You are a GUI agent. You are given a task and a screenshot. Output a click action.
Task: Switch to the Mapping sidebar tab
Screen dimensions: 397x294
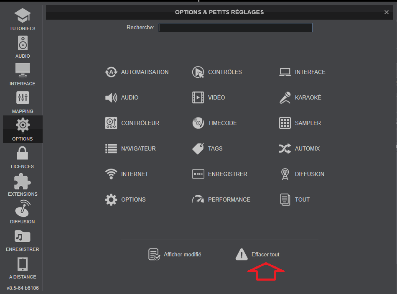(23, 102)
